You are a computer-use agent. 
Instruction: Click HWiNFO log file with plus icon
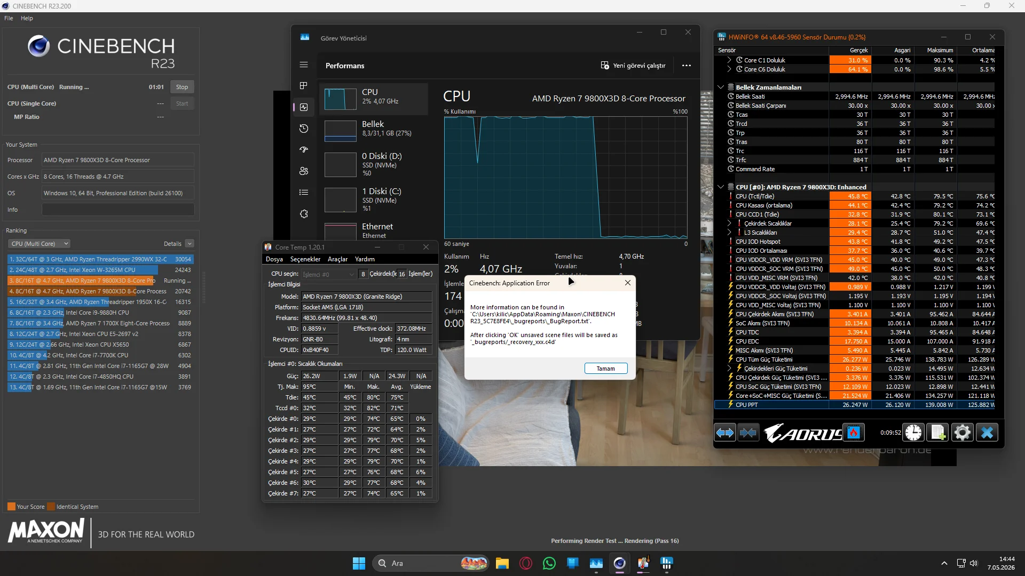pyautogui.click(x=938, y=433)
